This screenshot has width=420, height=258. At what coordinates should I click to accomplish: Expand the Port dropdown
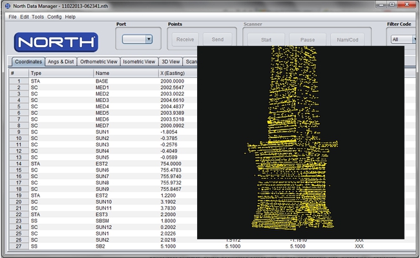click(149, 39)
